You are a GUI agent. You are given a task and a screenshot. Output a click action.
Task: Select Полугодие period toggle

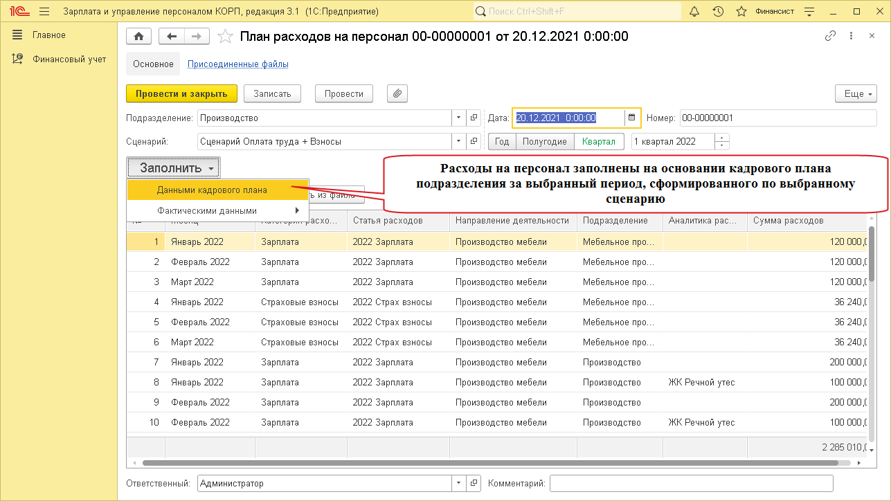click(x=545, y=141)
